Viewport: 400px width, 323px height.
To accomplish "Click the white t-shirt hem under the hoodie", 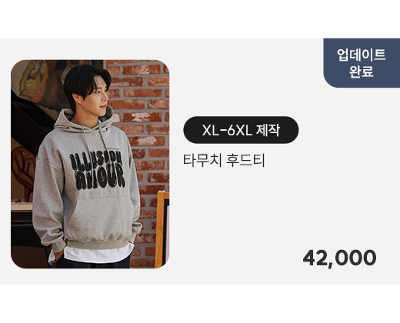I will coord(98,252).
